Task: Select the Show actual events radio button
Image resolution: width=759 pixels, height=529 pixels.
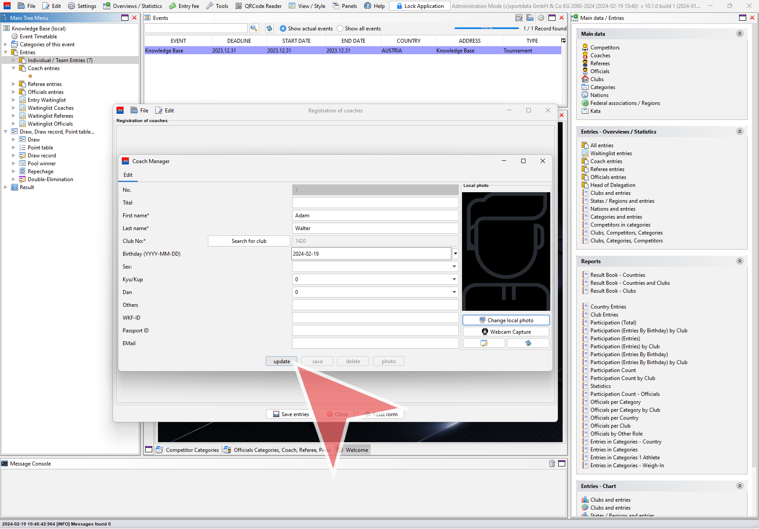Action: pos(283,29)
